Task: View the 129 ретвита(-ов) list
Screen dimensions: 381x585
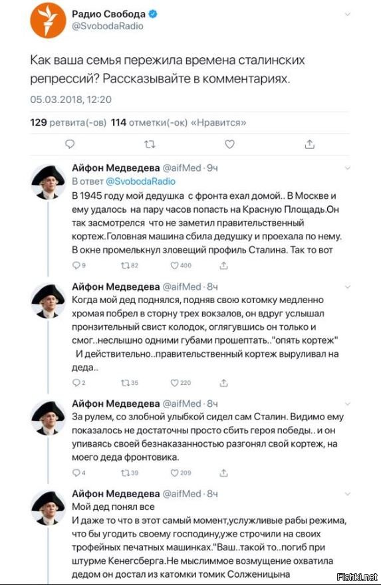Action: click(68, 122)
